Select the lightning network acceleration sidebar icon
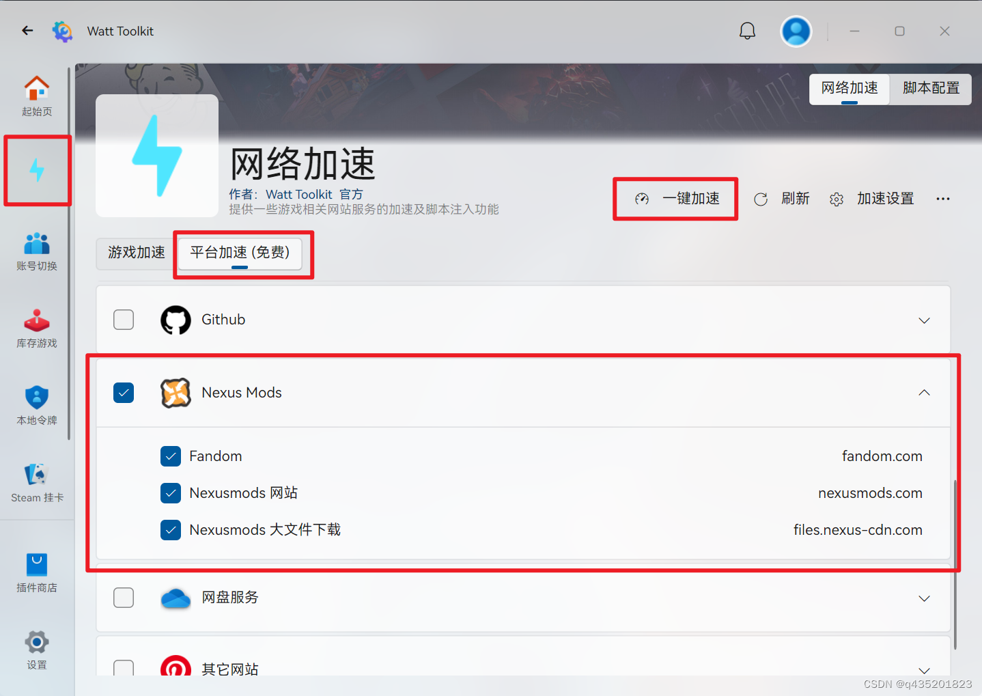The width and height of the screenshot is (982, 696). pos(37,170)
